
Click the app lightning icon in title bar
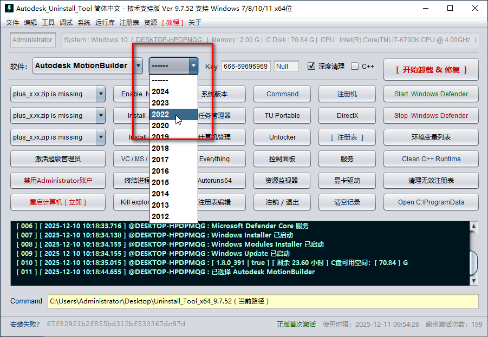(x=9, y=8)
